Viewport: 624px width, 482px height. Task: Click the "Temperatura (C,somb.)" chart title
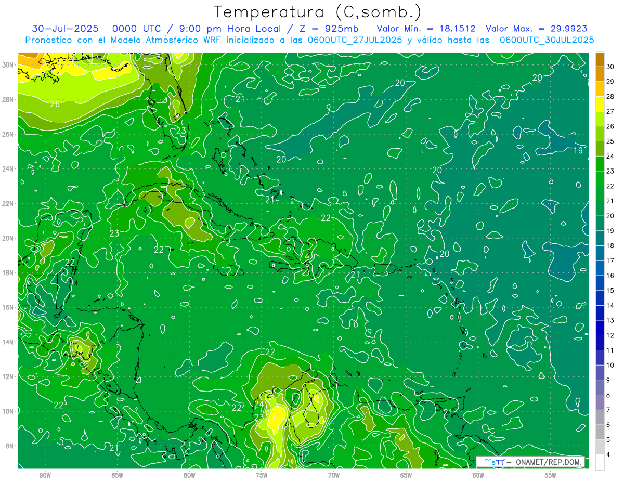[x=318, y=12]
